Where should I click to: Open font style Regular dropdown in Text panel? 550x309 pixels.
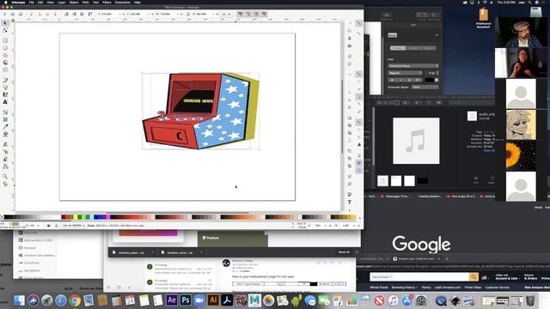(x=405, y=73)
